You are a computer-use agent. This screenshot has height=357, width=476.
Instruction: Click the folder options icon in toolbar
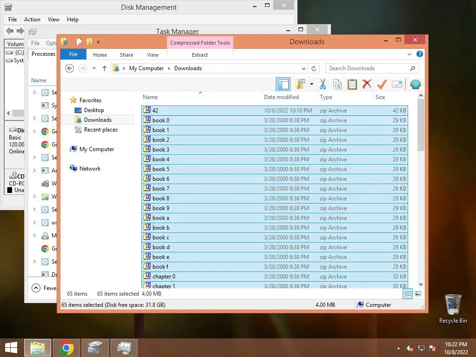pos(300,84)
